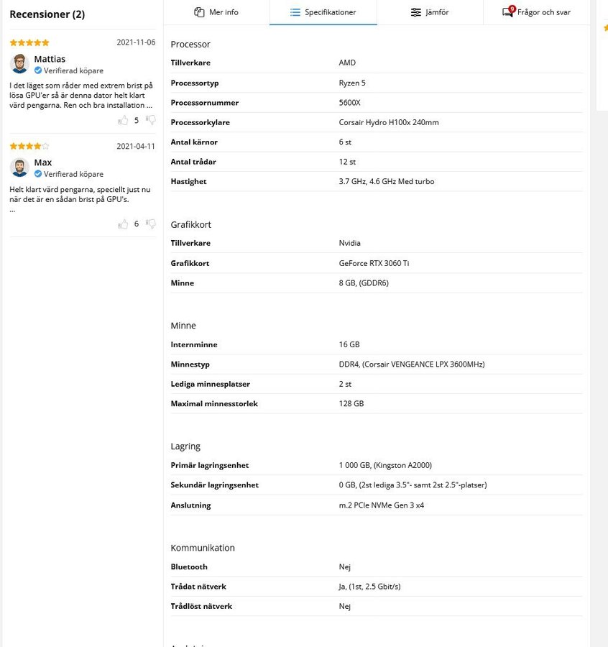The height and width of the screenshot is (647, 608).
Task: Open the Frågor och svar tab
Action: tap(536, 12)
